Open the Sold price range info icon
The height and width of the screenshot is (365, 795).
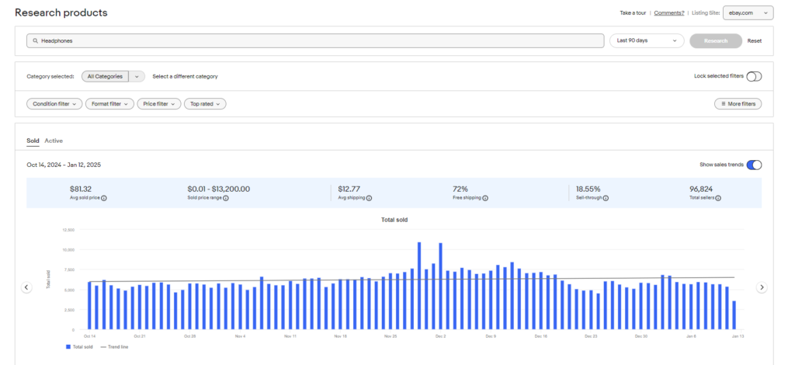point(226,198)
